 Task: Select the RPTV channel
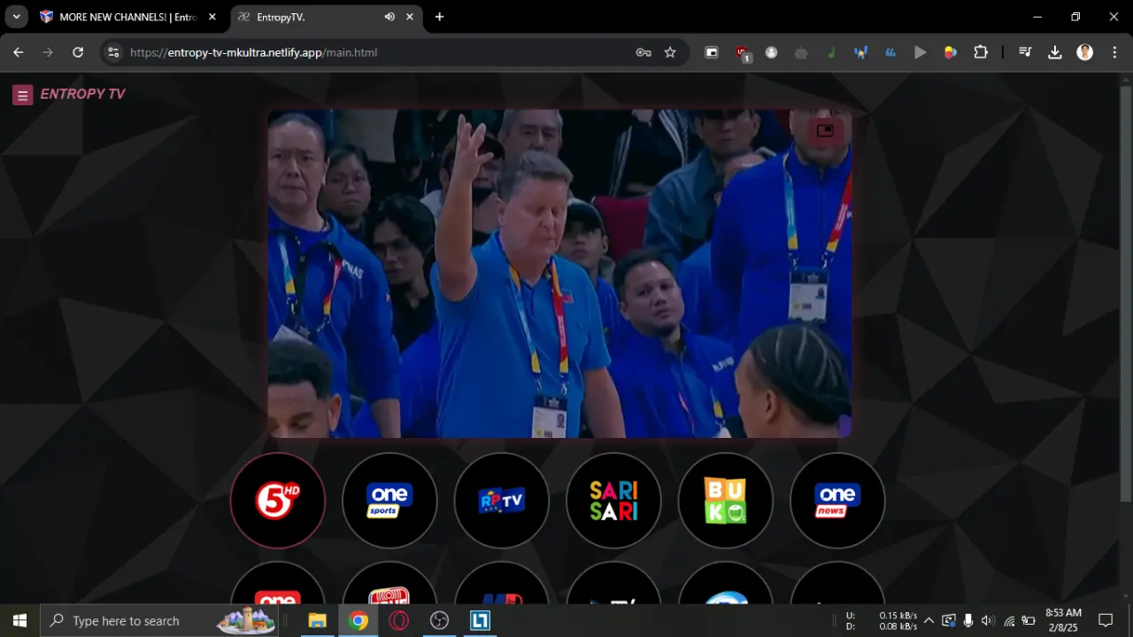click(502, 501)
